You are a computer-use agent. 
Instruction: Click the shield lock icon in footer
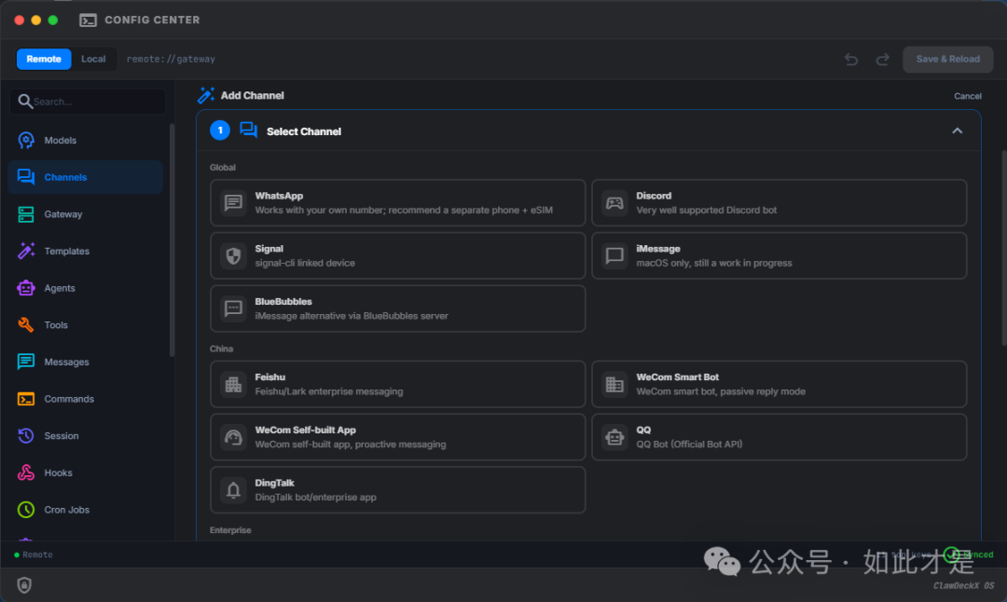(24, 585)
